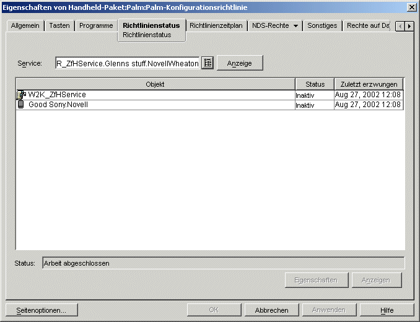Click the Status: label above the buttons
Image resolution: width=420 pixels, height=322 pixels.
(x=25, y=263)
